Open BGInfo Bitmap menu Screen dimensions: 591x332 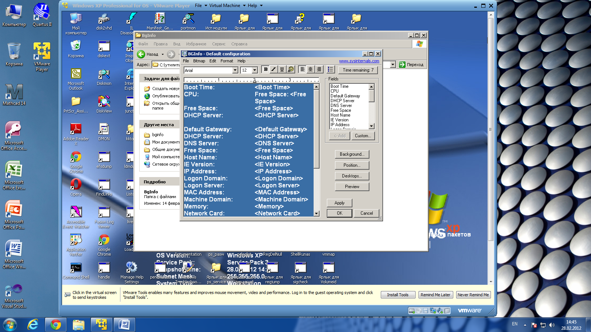coord(199,61)
